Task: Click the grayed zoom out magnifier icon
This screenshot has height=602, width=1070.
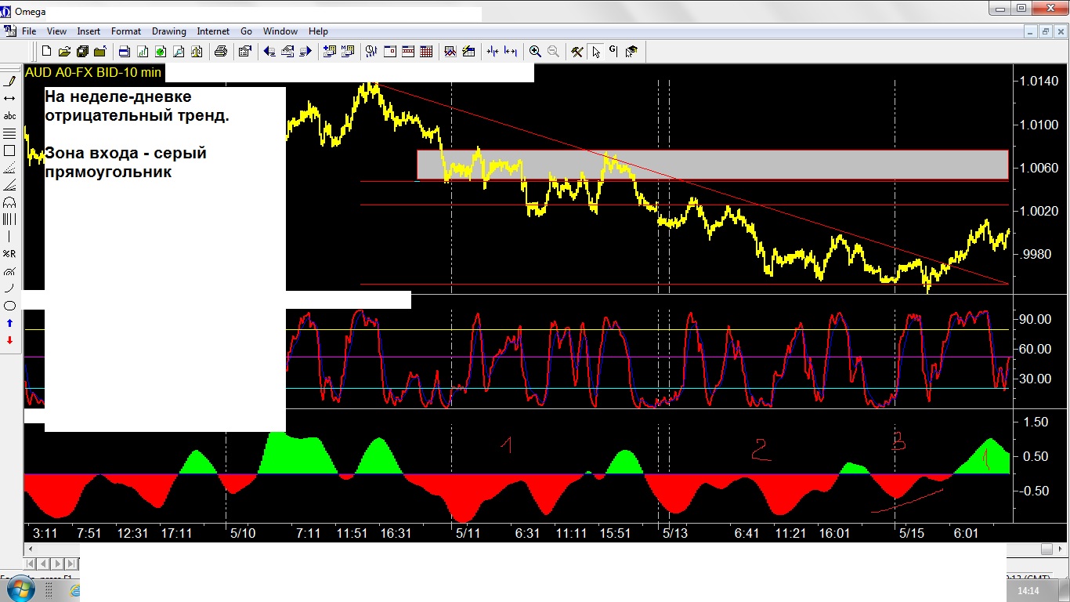Action: (553, 52)
